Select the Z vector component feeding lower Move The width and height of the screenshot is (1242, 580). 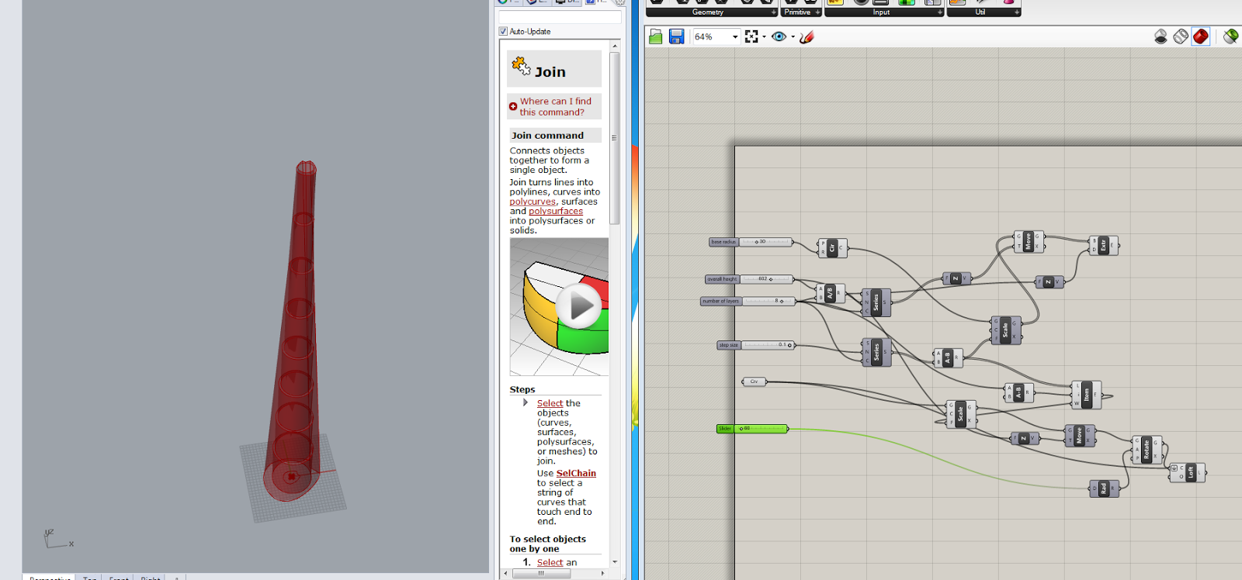point(1025,438)
